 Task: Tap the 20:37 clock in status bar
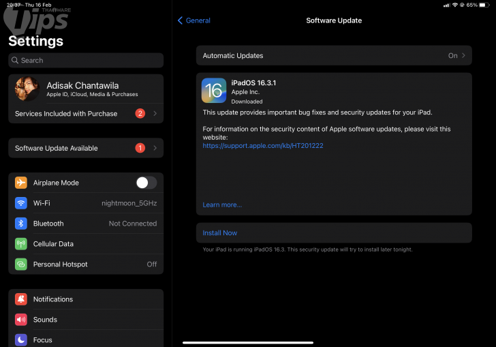[x=14, y=5]
